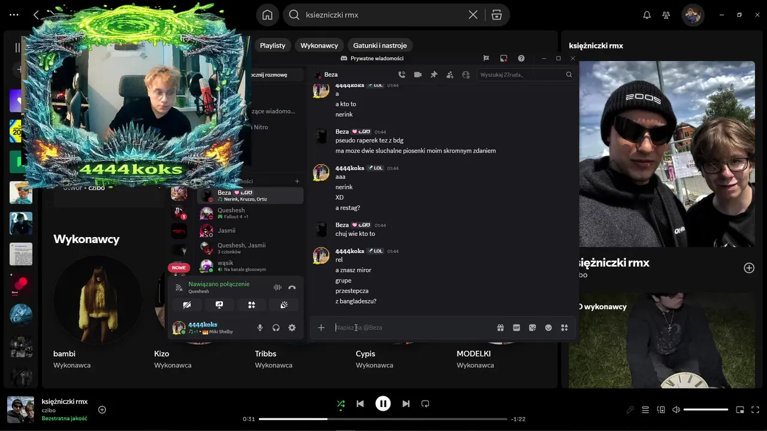Screen dimensions: 767x431
Task: Skip to next track in Spotify
Action: tap(406, 404)
